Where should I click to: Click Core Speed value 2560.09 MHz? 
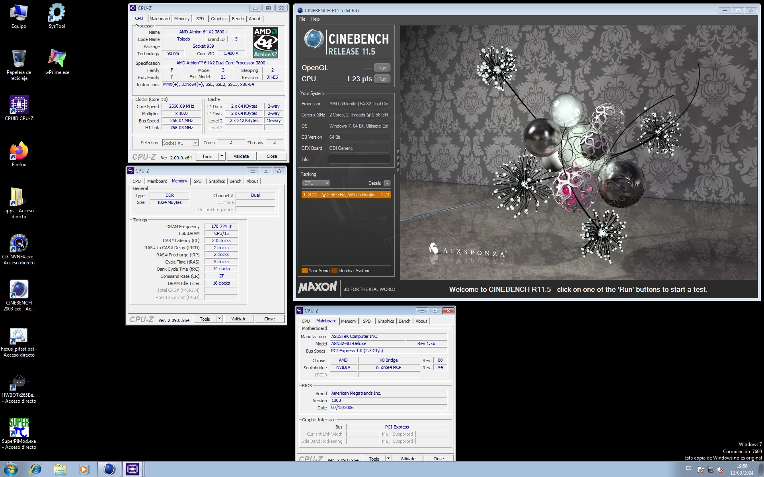(x=181, y=107)
